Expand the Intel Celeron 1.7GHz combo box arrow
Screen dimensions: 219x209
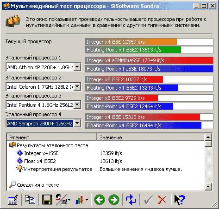[x=77, y=86]
